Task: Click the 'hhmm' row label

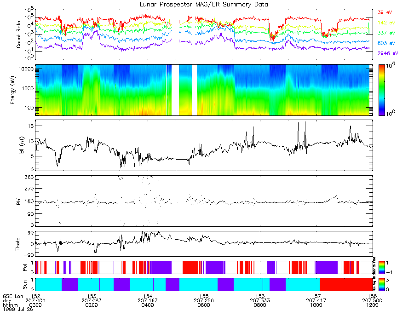Action: click(10, 305)
